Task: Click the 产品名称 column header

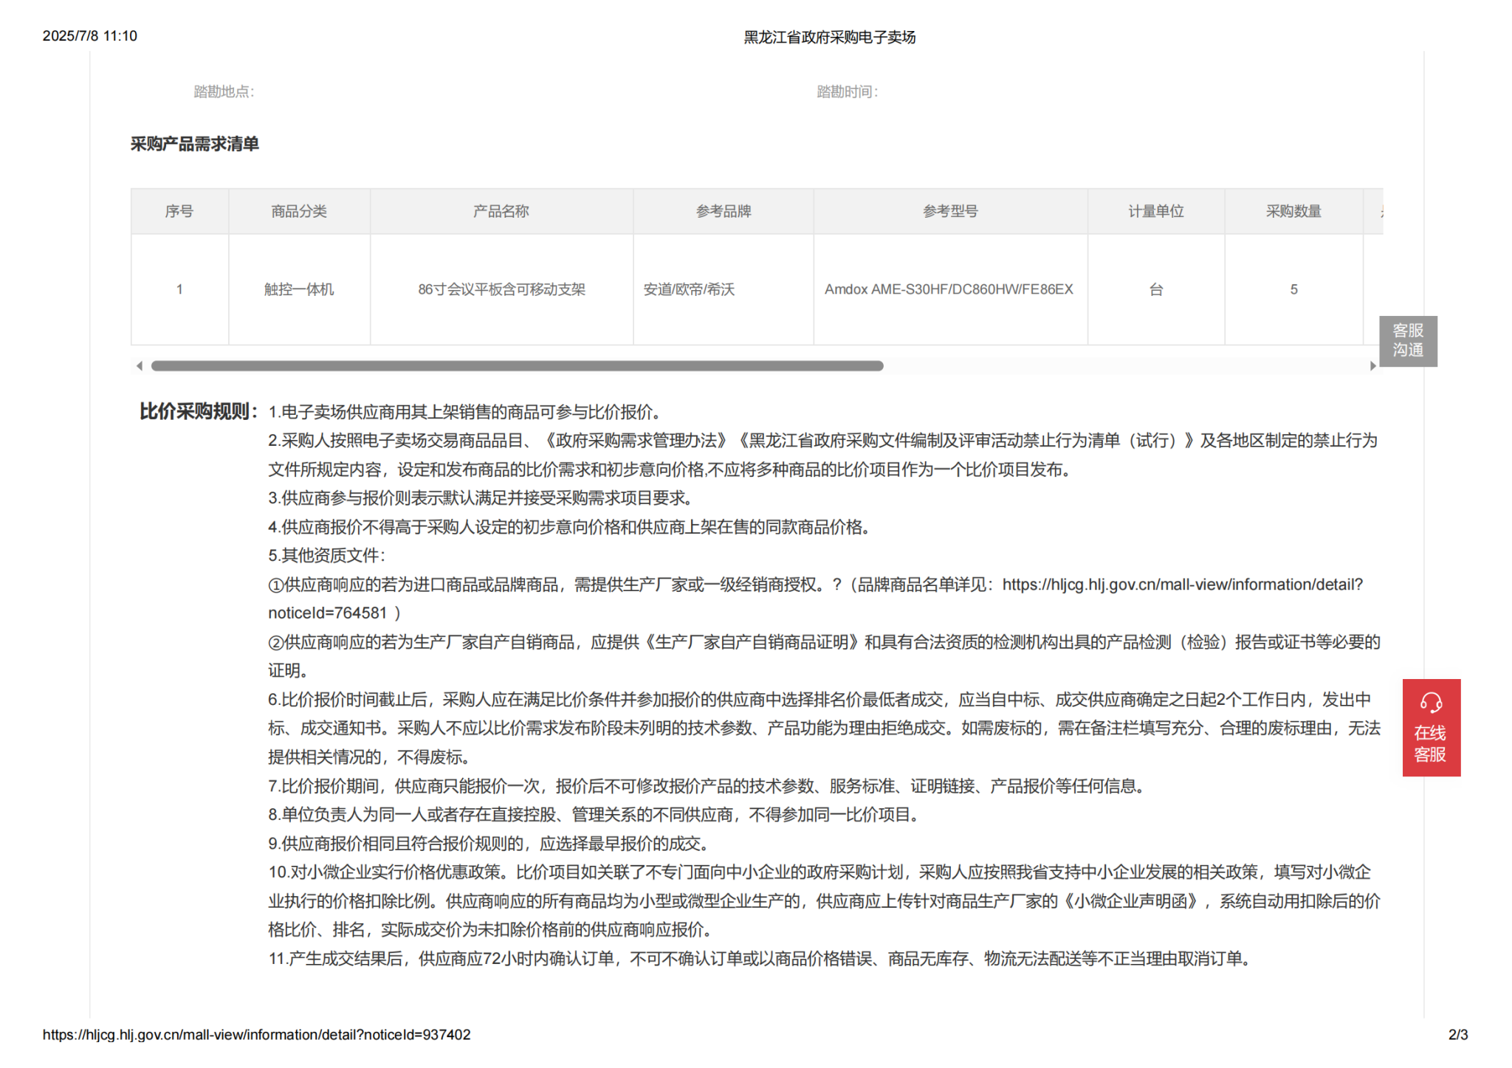Action: [x=501, y=212]
